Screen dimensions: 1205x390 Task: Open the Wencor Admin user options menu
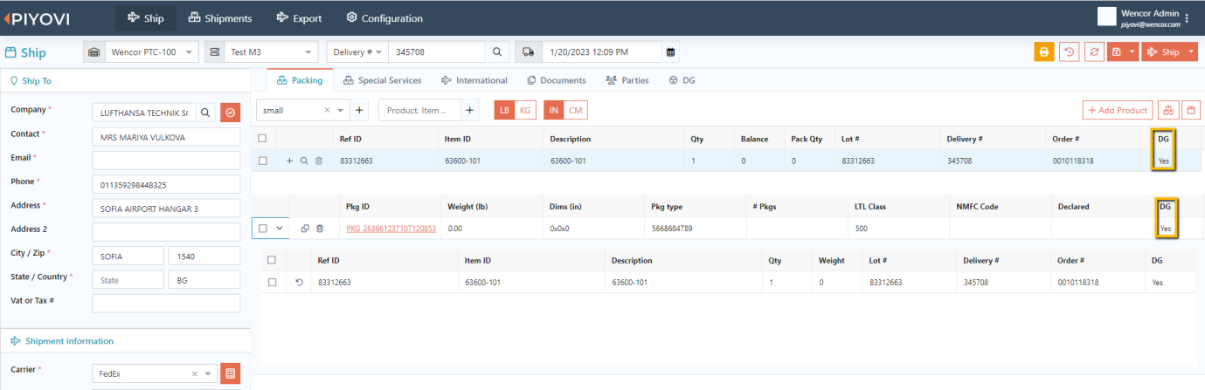coord(1187,18)
